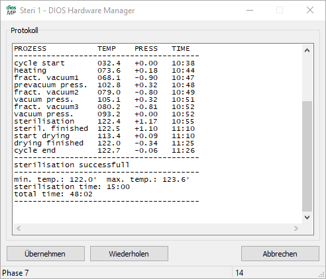Viewport: 326px width, 279px height.
Task: Minimize the Steri 1 window
Action: point(250,10)
